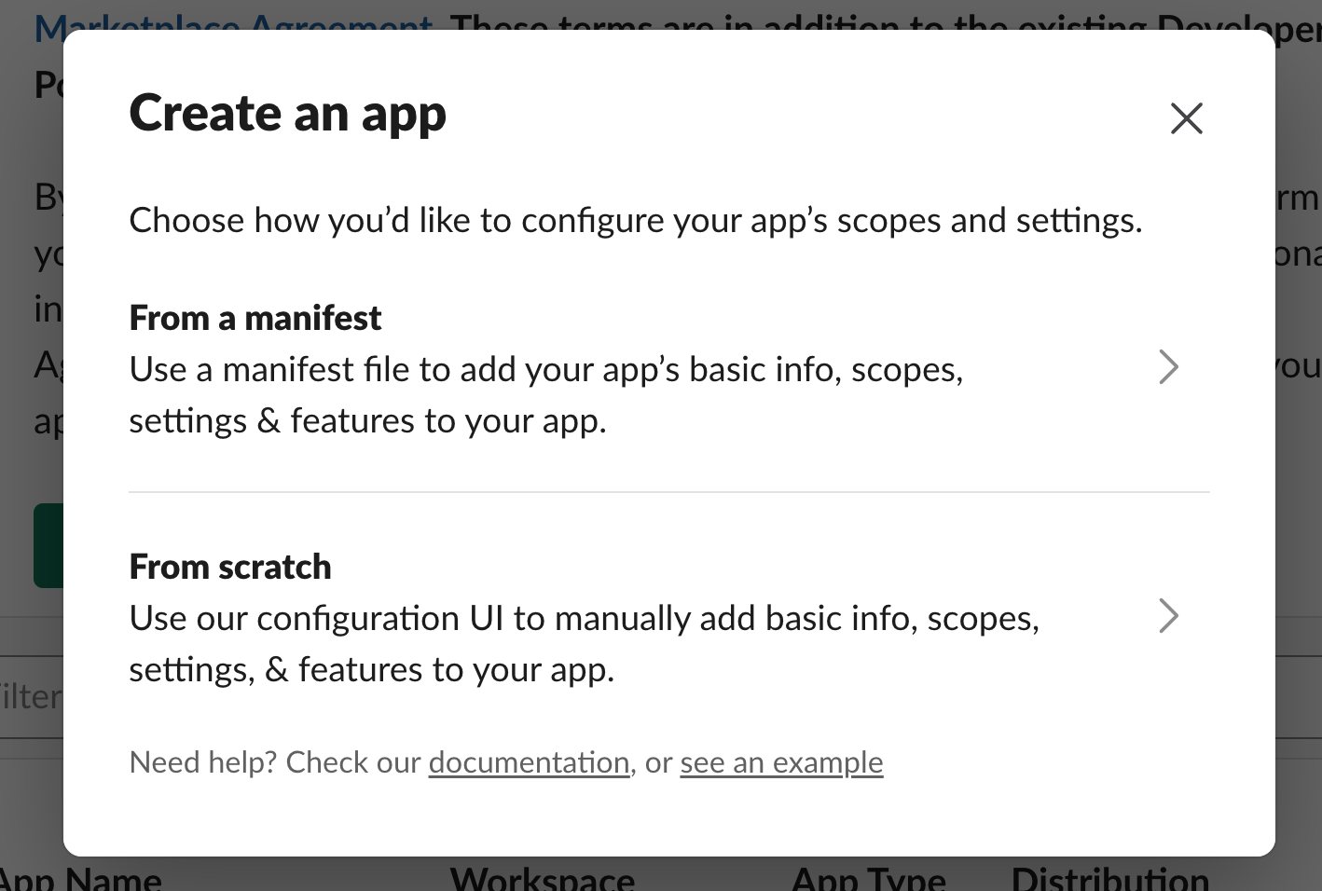1322x891 pixels.
Task: Click the Create an app dialog title
Action: (287, 114)
